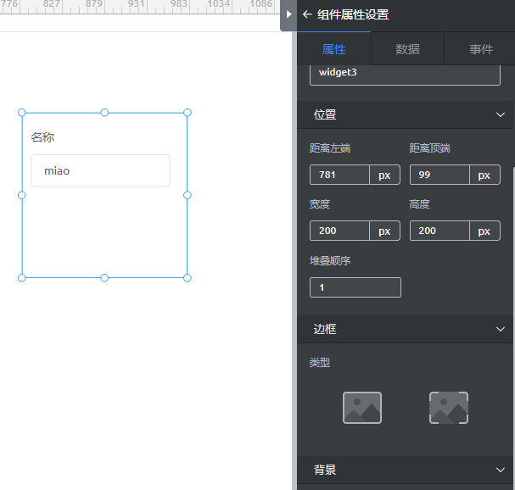This screenshot has width=515, height=490.
Task: Click the bottom-left resize handle of the widget
Action: click(x=22, y=278)
